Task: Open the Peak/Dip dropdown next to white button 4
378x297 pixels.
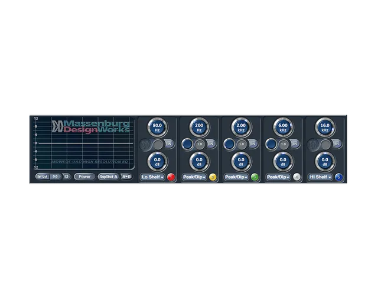Action: click(278, 177)
